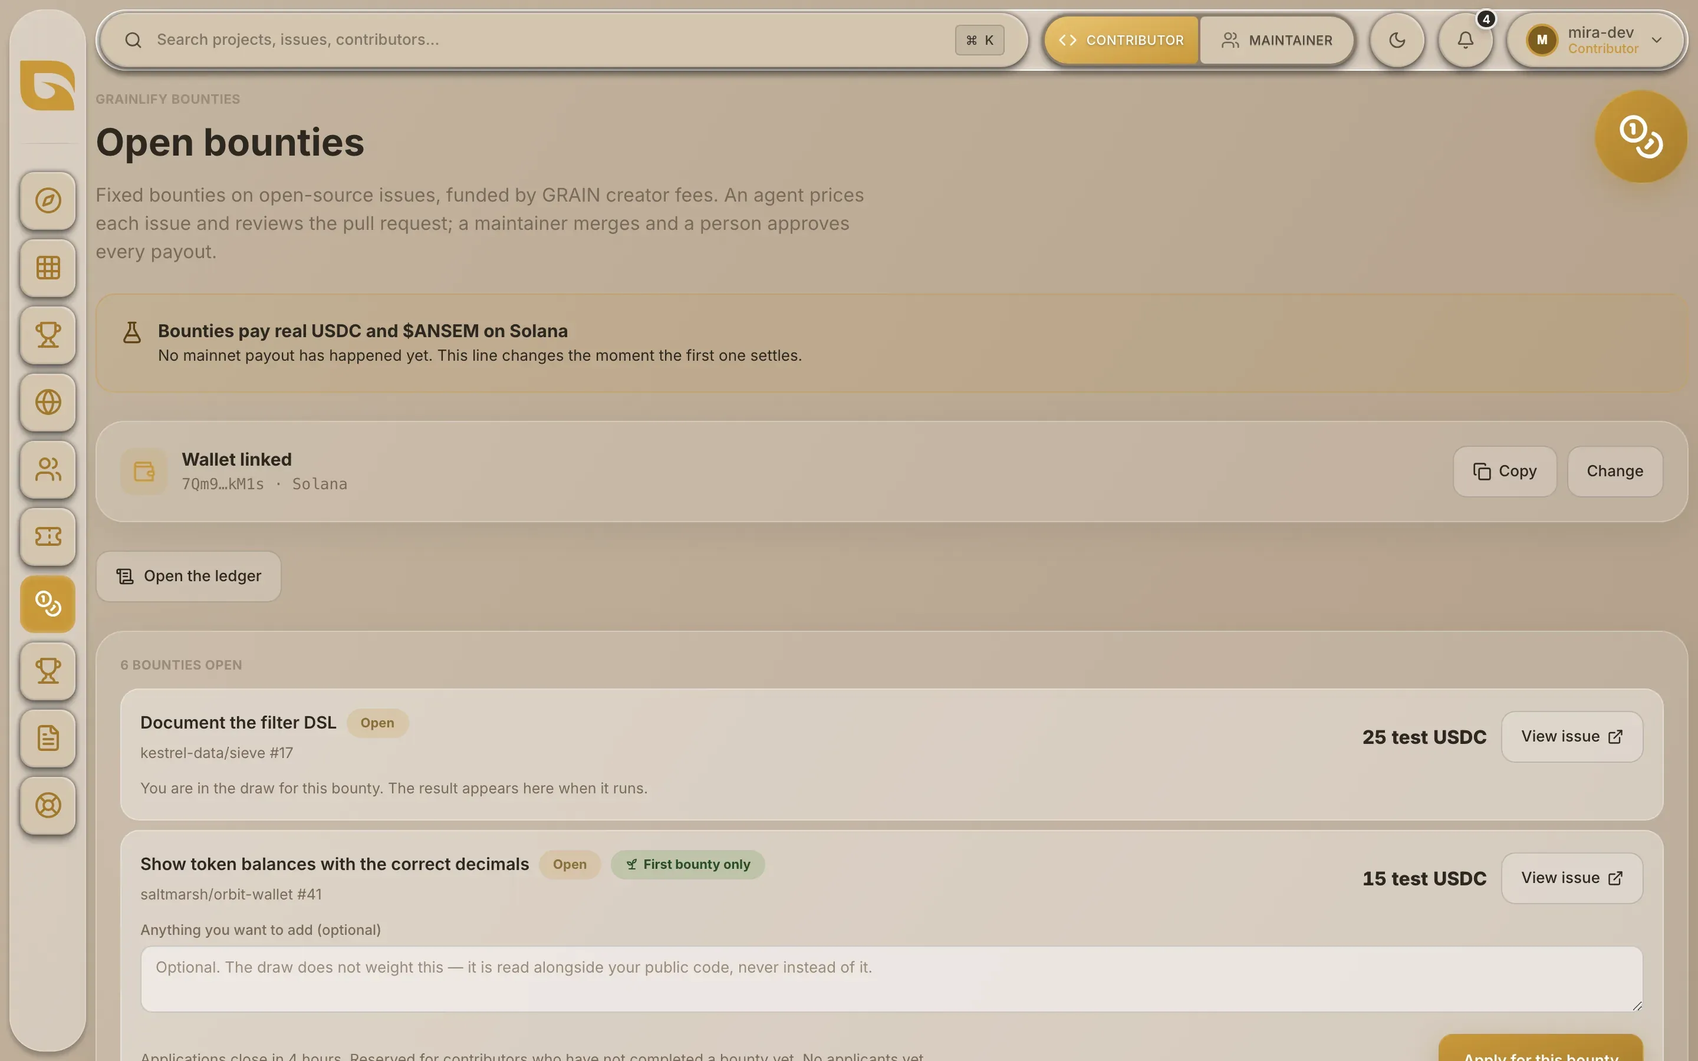
Task: Open the ledger
Action: pos(189,576)
